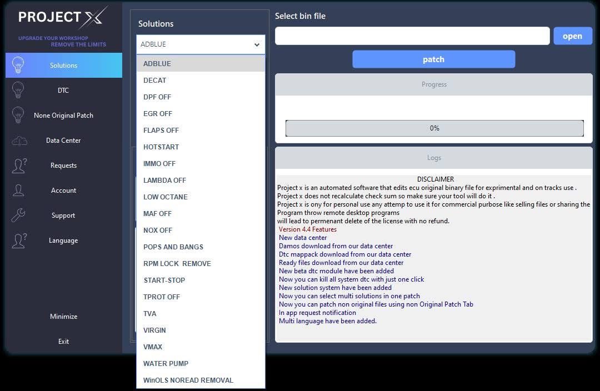Select DPF OFF from the solutions list

tap(157, 97)
